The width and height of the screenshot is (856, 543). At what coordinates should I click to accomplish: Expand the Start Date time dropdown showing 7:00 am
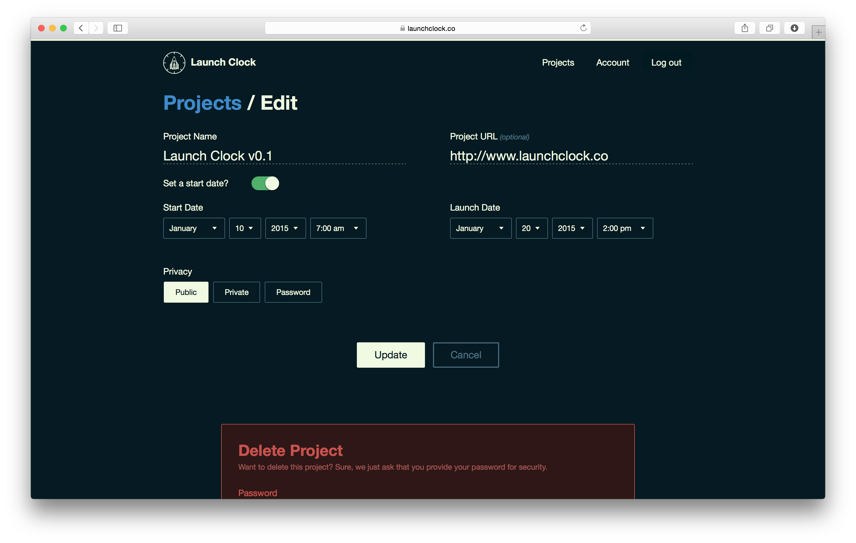338,228
